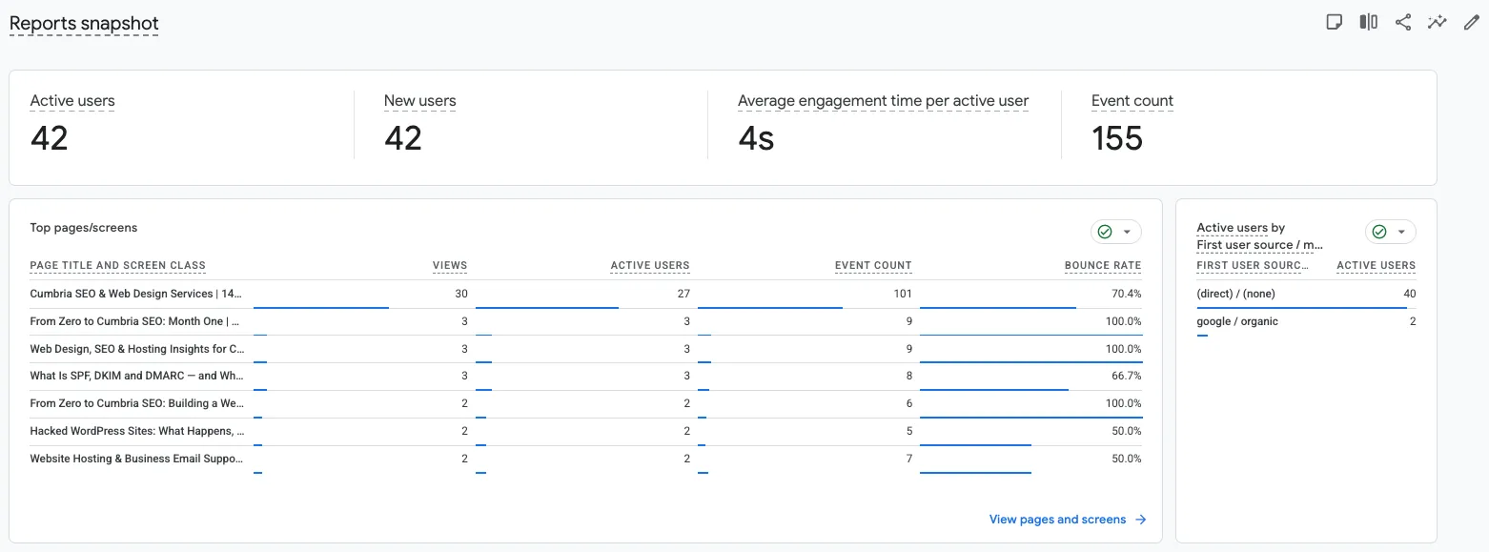
Task: Click the pencil customize report icon
Action: click(x=1472, y=22)
